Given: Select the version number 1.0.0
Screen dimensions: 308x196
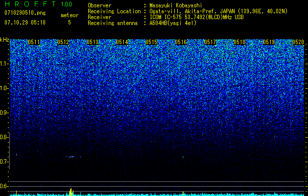Looking at the screenshot, I should click(x=66, y=4).
